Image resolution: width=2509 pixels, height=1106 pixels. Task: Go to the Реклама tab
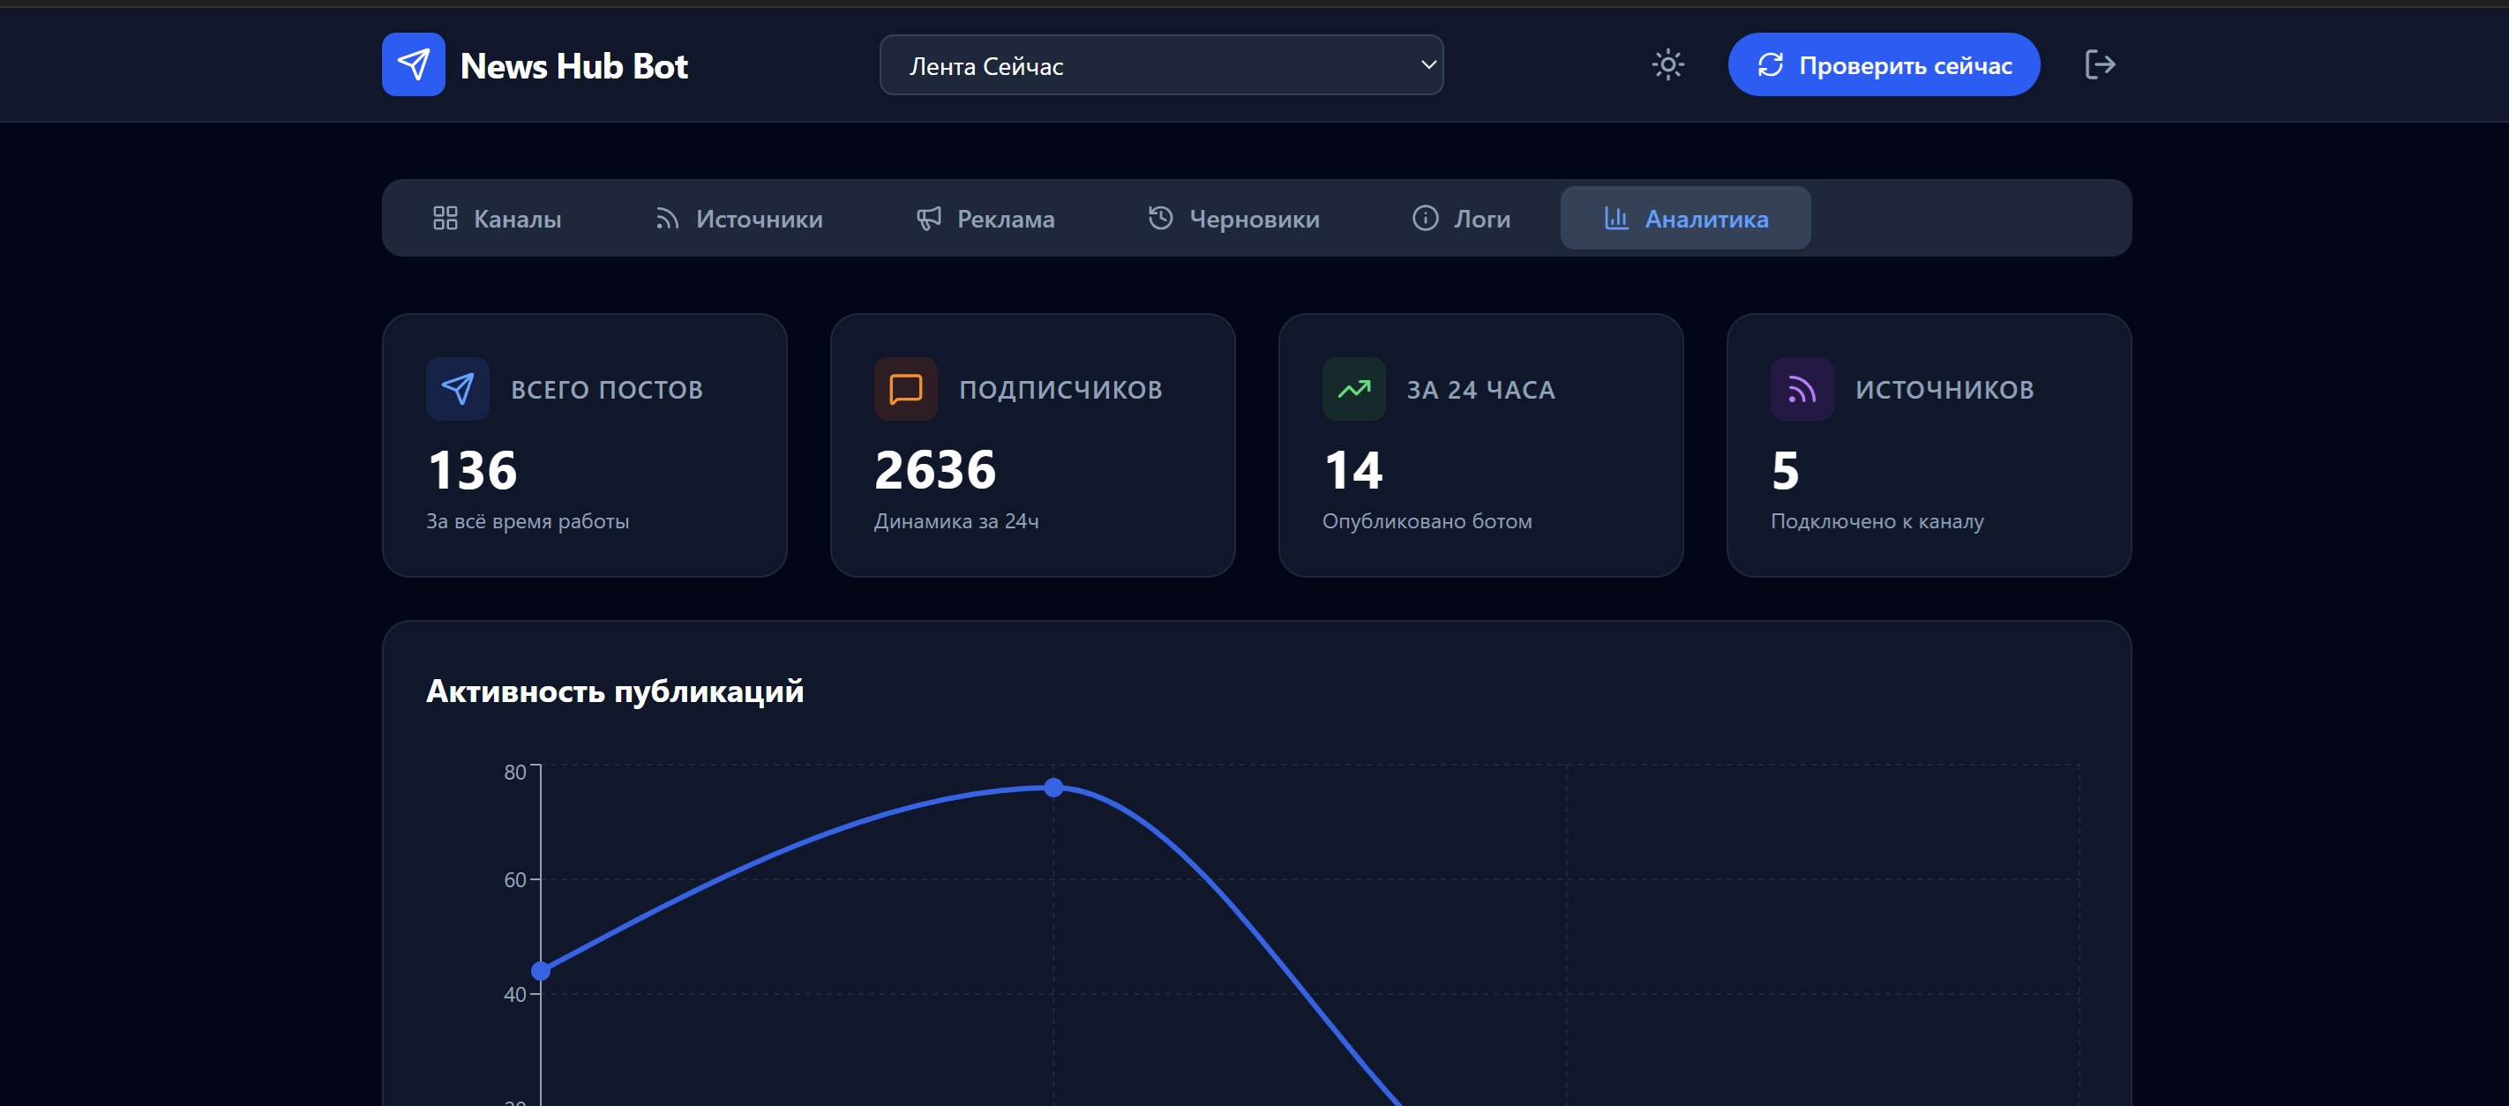tap(985, 219)
